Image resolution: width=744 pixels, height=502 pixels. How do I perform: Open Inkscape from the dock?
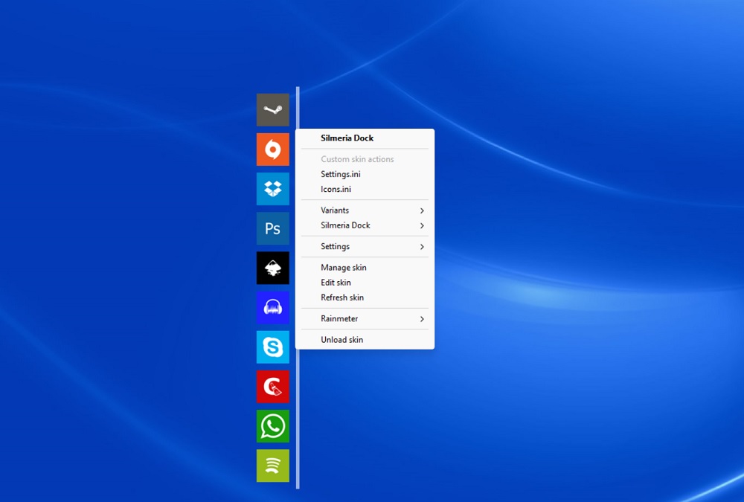(272, 268)
